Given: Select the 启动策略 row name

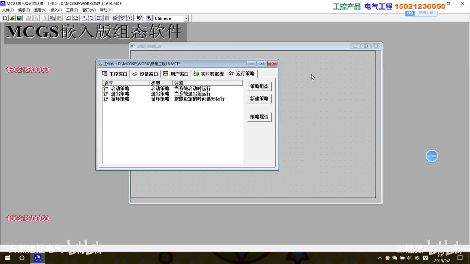Looking at the screenshot, I should coord(120,88).
